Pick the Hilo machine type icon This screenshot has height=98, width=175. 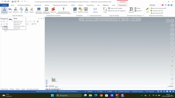point(21,9)
